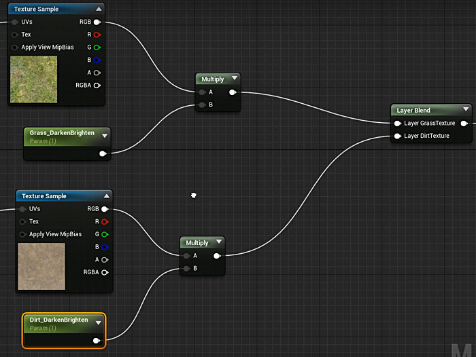
Task: Click the Grass_DarkenBrighten output pin
Action: [x=103, y=153]
